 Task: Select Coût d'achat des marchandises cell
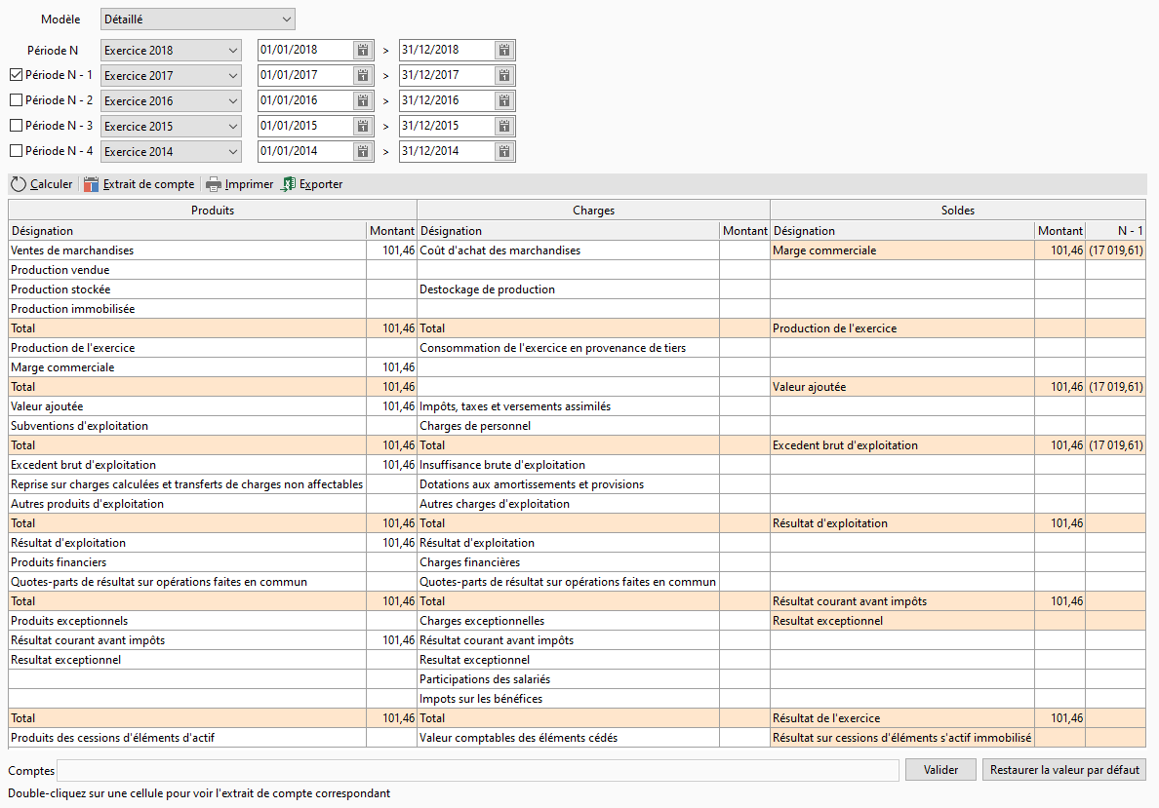pos(568,250)
